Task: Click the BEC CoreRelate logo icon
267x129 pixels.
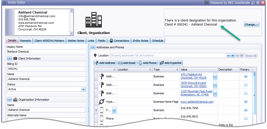Action: (x=207, y=3)
